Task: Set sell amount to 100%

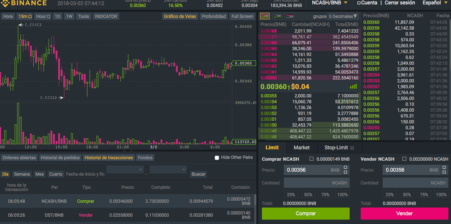Action: (x=441, y=194)
